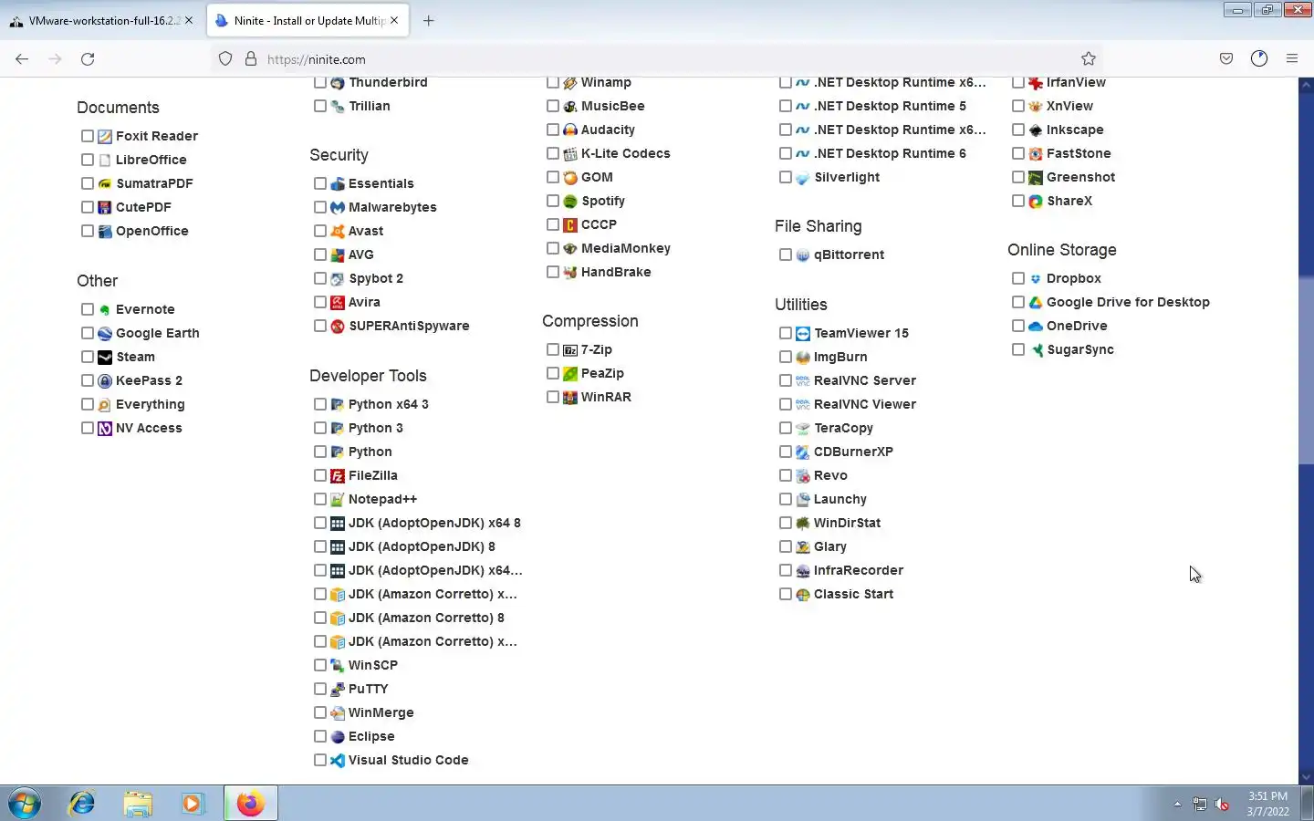Open Firefox application menu
Screen dimensions: 1314x821
(1292, 58)
